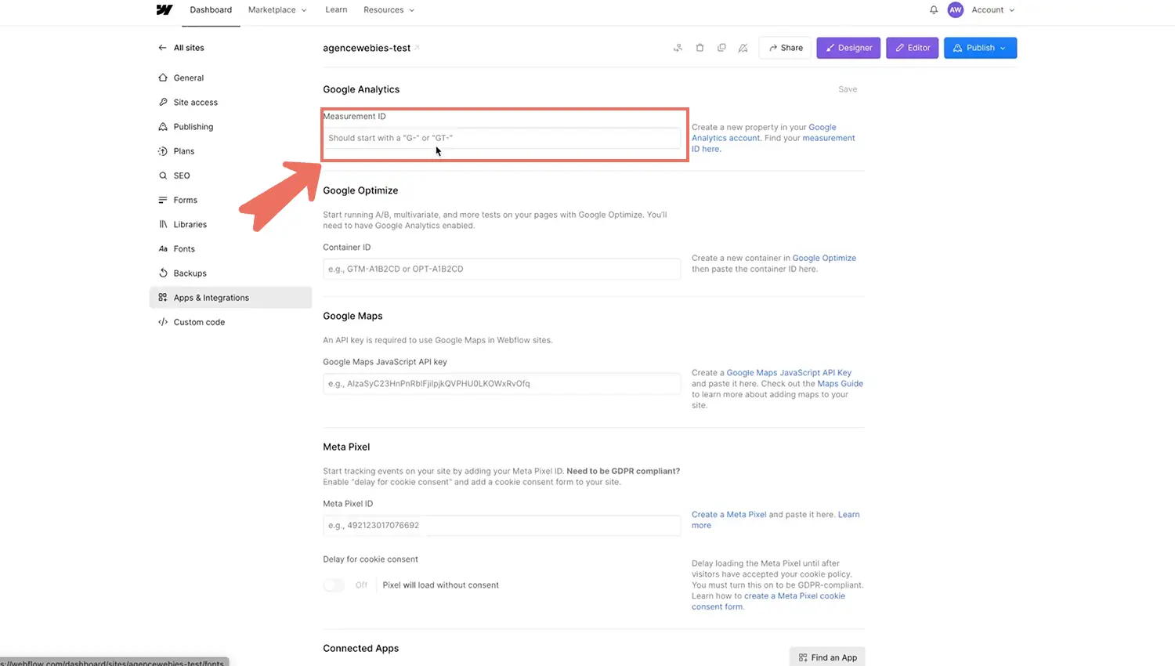This screenshot has height=666, width=1175.
Task: Focus Google Maps JavaScript API key field
Action: click(x=501, y=384)
